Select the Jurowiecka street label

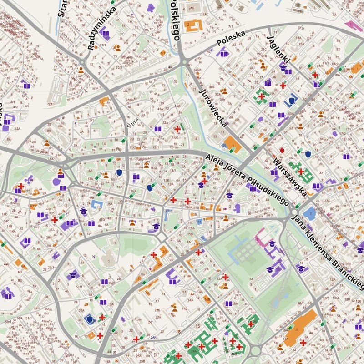[x=213, y=108]
